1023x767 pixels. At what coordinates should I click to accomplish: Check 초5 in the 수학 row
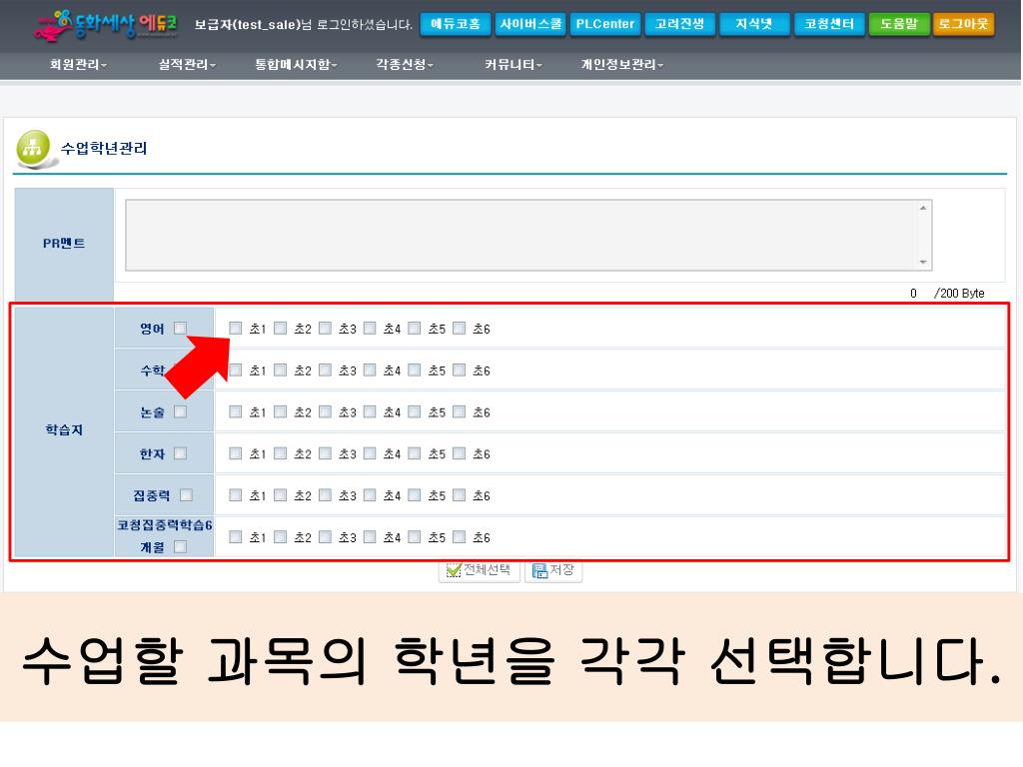coord(415,370)
